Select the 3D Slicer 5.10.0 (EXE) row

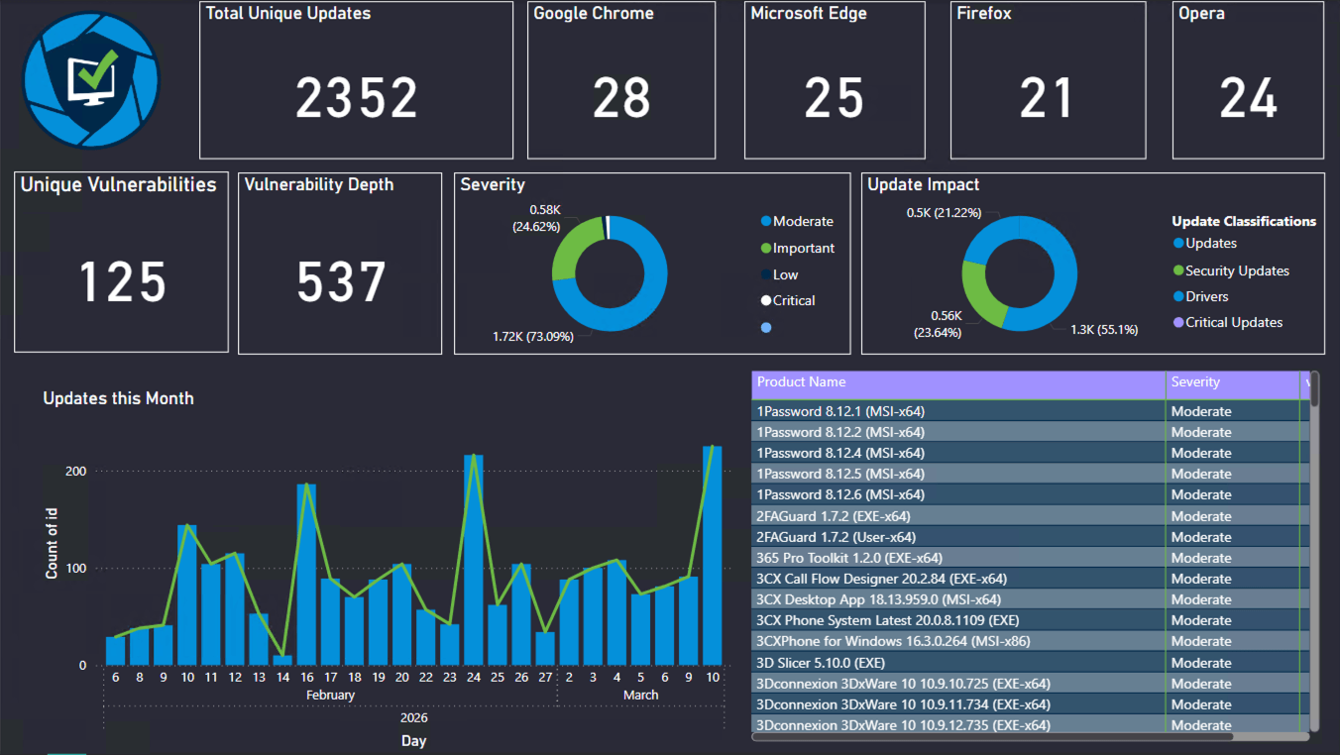tap(957, 663)
